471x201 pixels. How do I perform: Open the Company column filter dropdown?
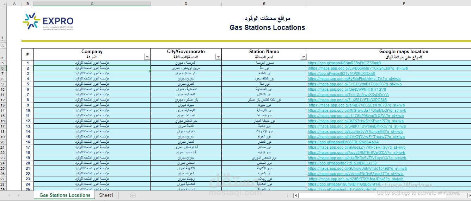(x=147, y=57)
